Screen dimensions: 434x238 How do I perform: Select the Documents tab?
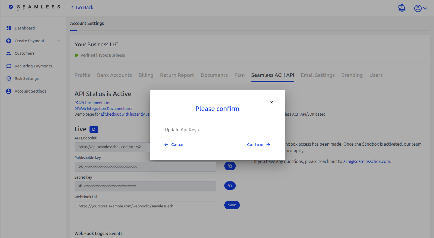[x=214, y=75]
